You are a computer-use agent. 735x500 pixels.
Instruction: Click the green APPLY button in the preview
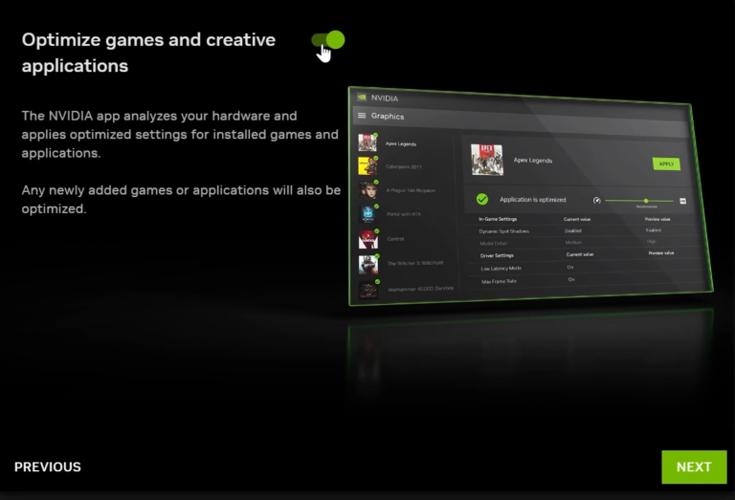(x=666, y=163)
